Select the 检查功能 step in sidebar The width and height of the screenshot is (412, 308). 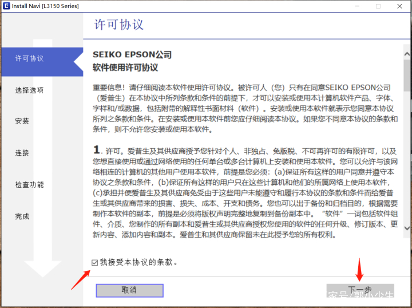tap(29, 185)
